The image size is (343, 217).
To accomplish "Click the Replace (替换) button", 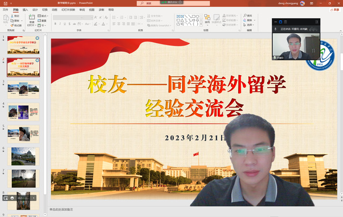I will tap(247, 20).
